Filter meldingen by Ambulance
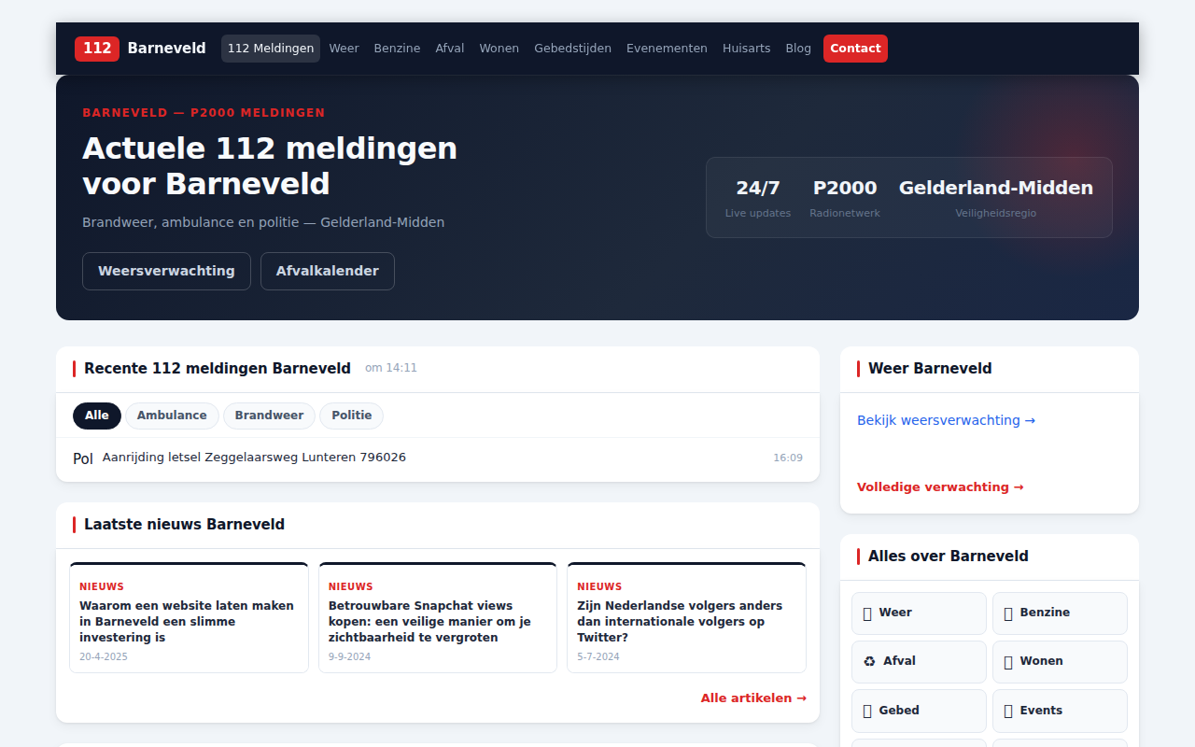The height and width of the screenshot is (747, 1195). tap(172, 416)
